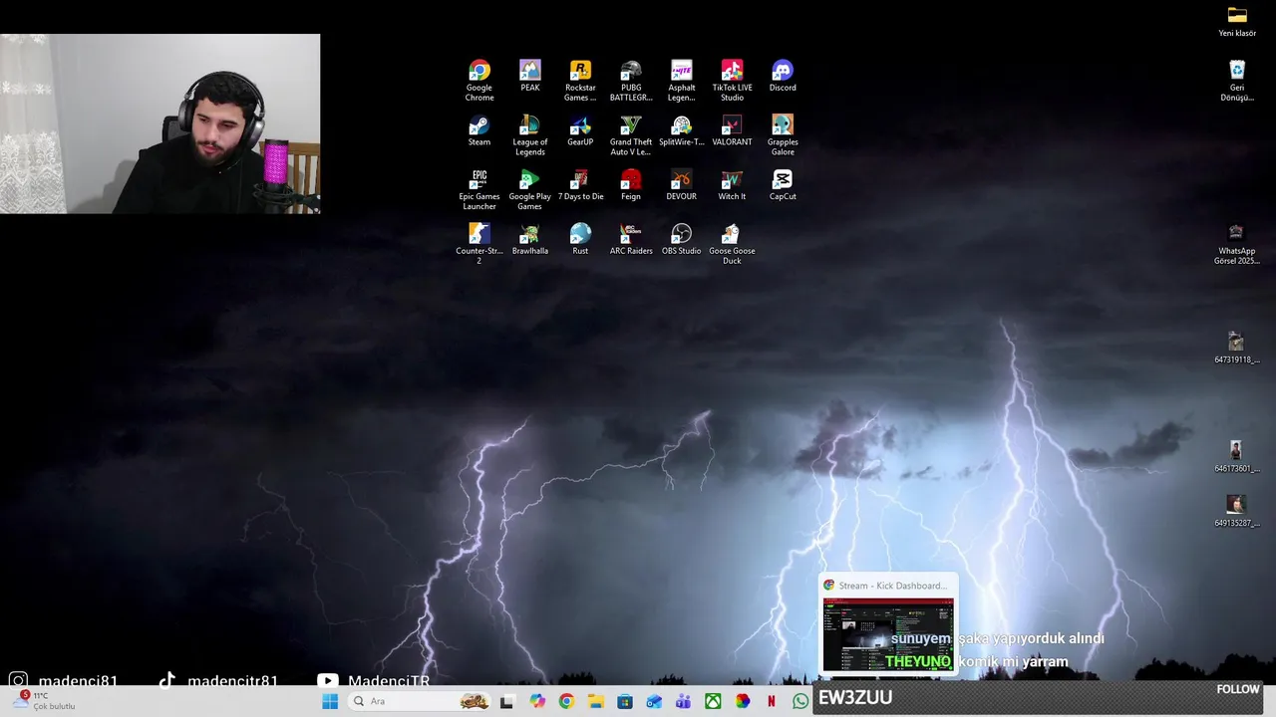Select the Brawlhalla desktop icon
Image resolution: width=1276 pixels, height=717 pixels.
point(530,240)
